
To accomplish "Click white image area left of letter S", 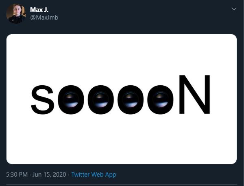I will click(18, 99).
